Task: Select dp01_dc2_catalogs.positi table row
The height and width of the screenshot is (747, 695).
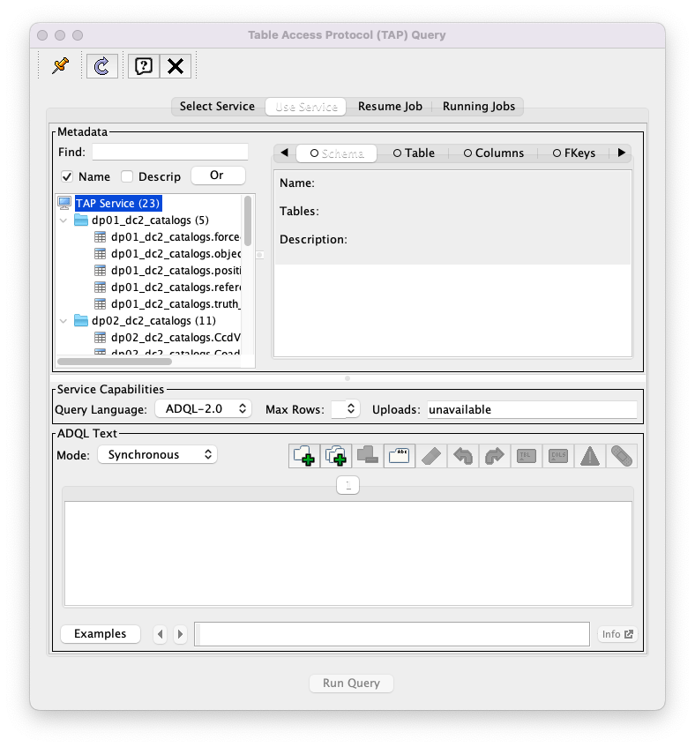Action: point(176,271)
